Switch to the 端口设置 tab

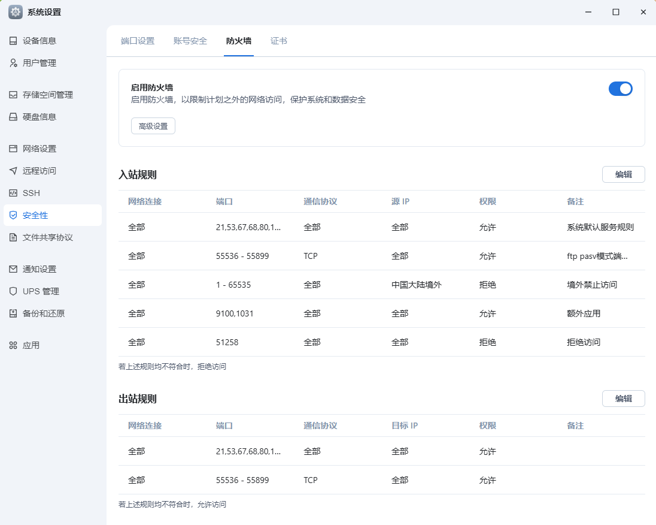coord(138,41)
